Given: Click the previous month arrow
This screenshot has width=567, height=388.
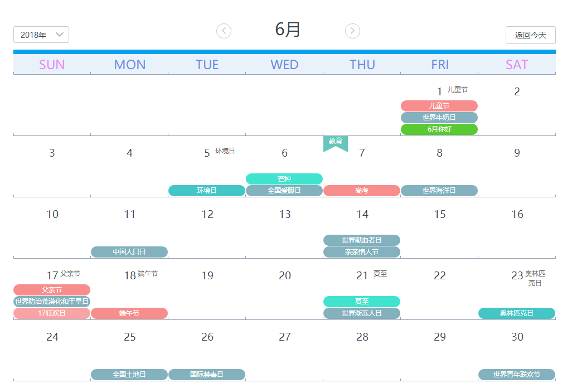Looking at the screenshot, I should pos(224,31).
